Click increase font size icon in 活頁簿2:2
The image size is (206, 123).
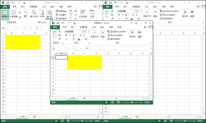[80, 35]
